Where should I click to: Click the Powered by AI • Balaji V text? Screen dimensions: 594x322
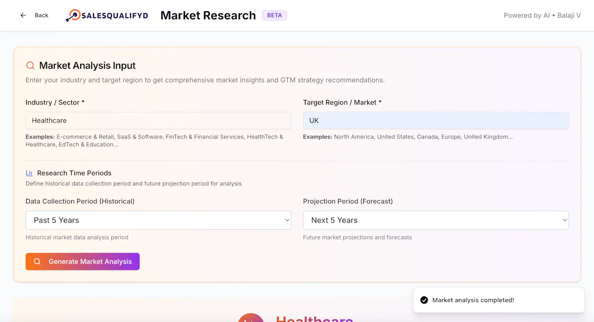(542, 15)
